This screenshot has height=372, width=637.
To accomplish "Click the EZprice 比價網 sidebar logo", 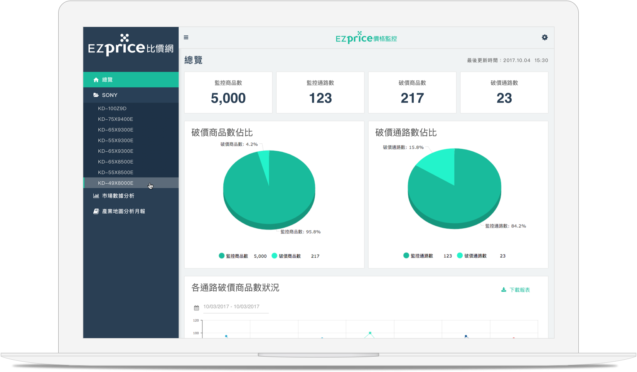I will [131, 45].
